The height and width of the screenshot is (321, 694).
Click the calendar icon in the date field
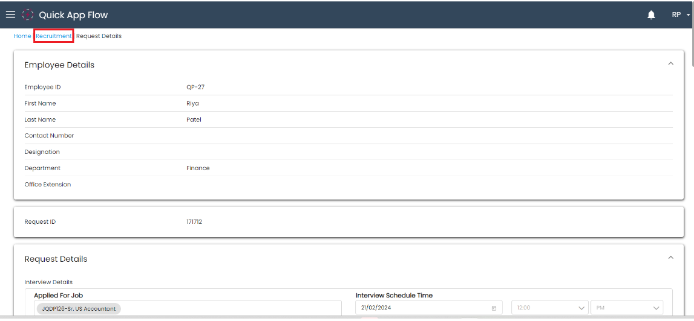point(494,308)
